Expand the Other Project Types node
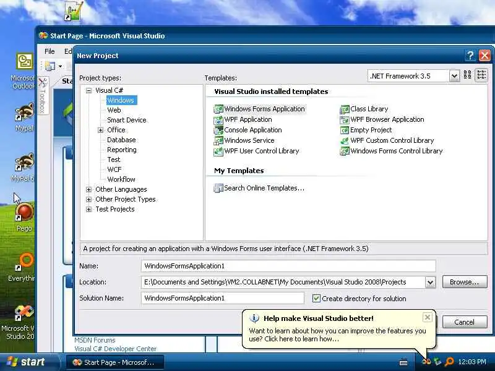Image resolution: width=495 pixels, height=371 pixels. [88, 200]
